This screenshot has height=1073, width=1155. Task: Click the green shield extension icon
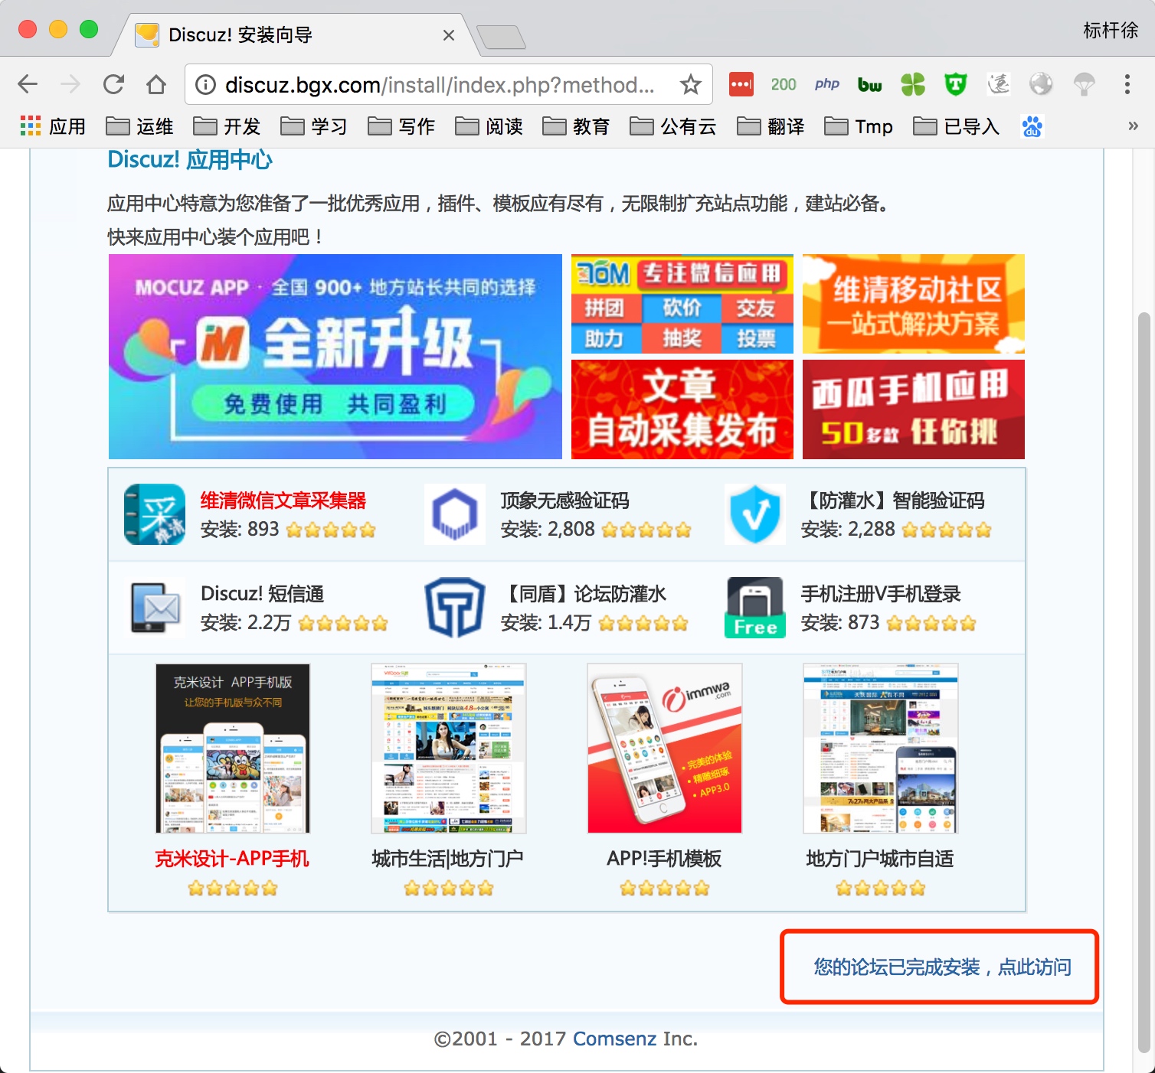(x=955, y=84)
